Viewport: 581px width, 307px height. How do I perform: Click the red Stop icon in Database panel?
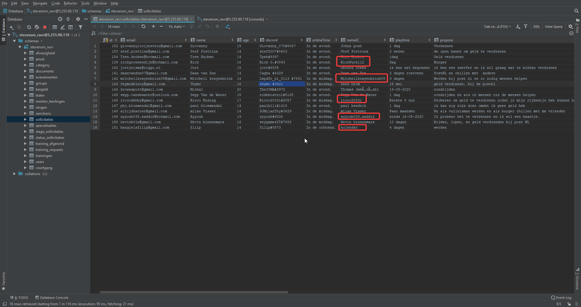click(45, 27)
